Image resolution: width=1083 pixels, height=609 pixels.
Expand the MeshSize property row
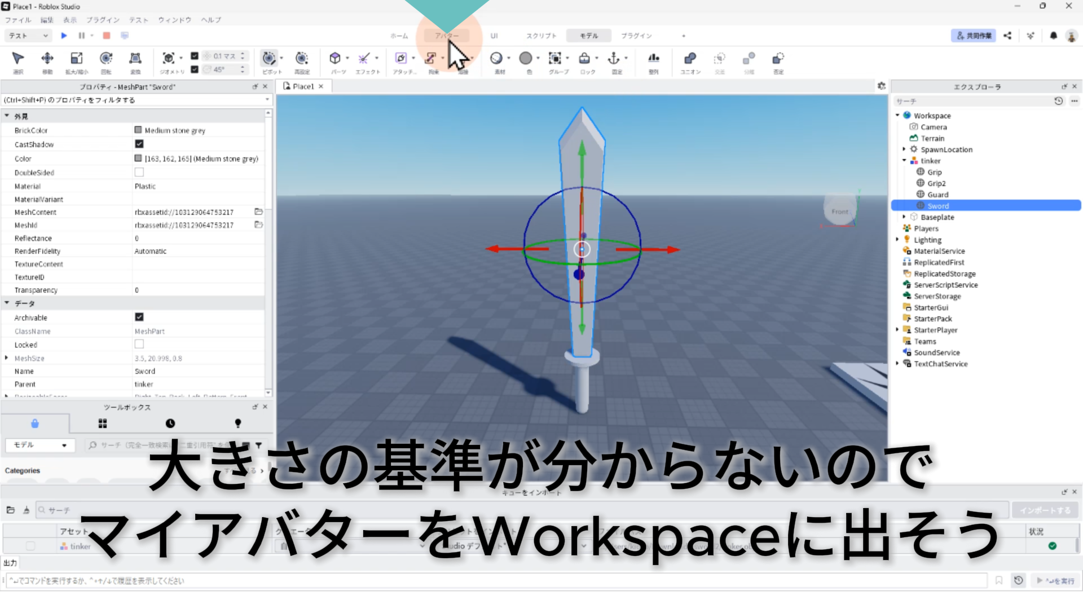(x=7, y=358)
